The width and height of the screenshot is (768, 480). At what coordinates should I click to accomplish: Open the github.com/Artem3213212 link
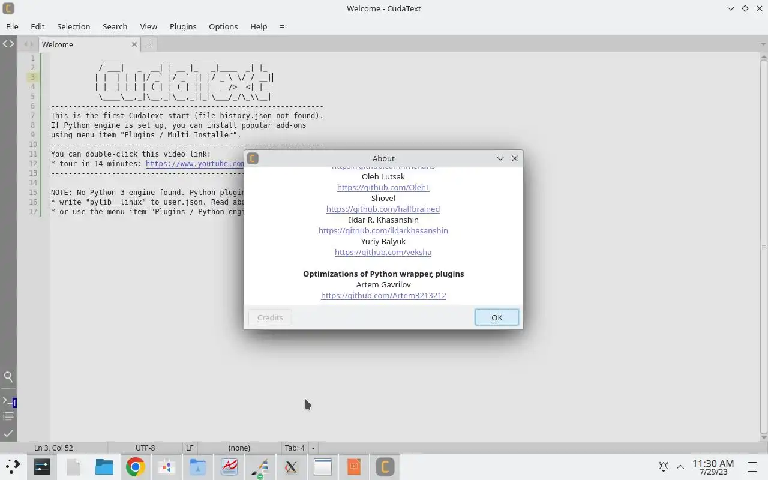[383, 295]
